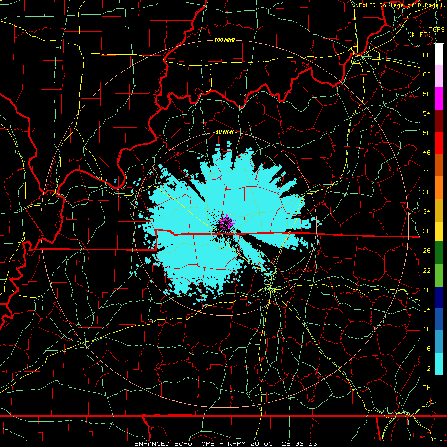
Task: Click the dark orange legend swatch near 42
Action: [439, 165]
